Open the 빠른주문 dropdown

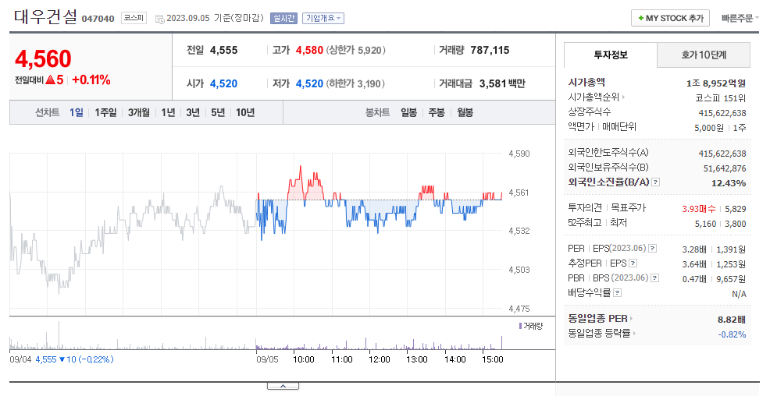click(x=740, y=18)
